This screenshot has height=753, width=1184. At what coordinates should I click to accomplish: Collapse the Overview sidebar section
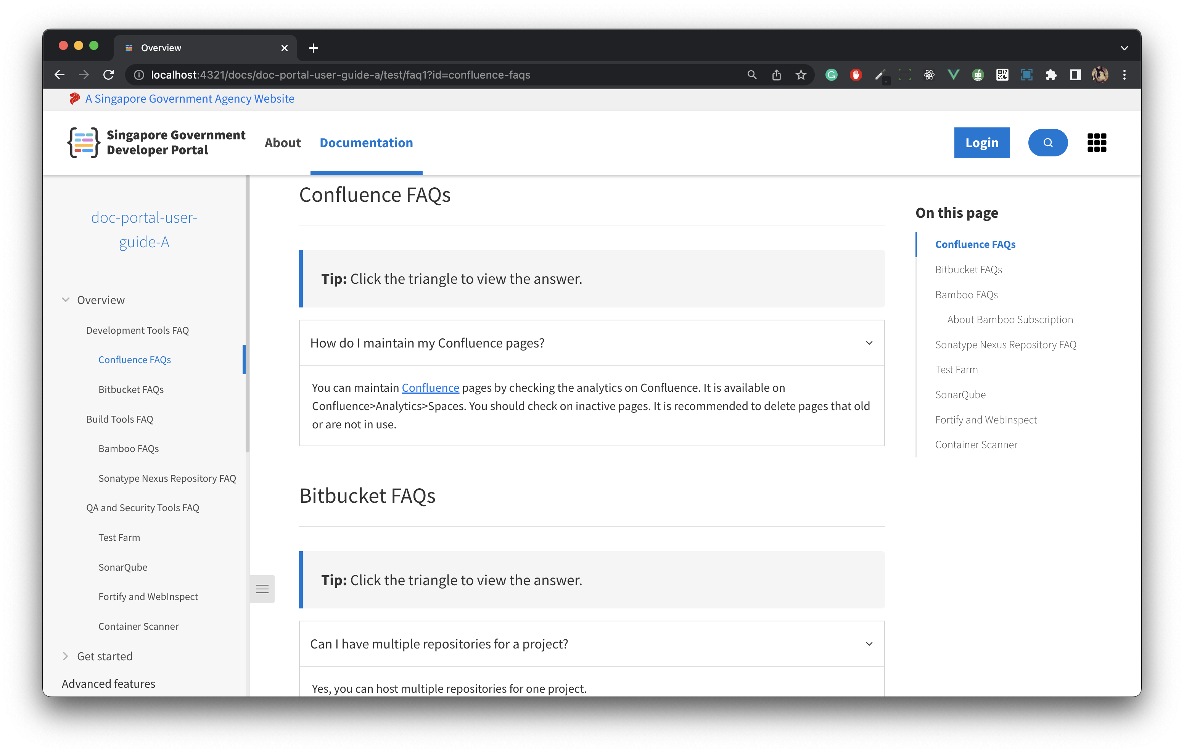point(65,300)
